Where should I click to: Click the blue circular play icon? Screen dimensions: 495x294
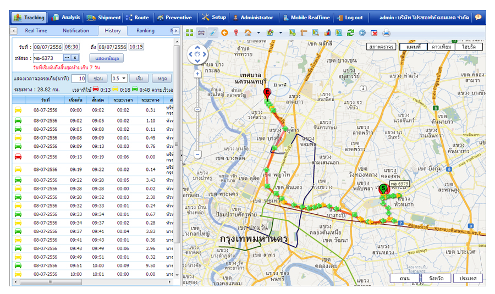pos(362,32)
